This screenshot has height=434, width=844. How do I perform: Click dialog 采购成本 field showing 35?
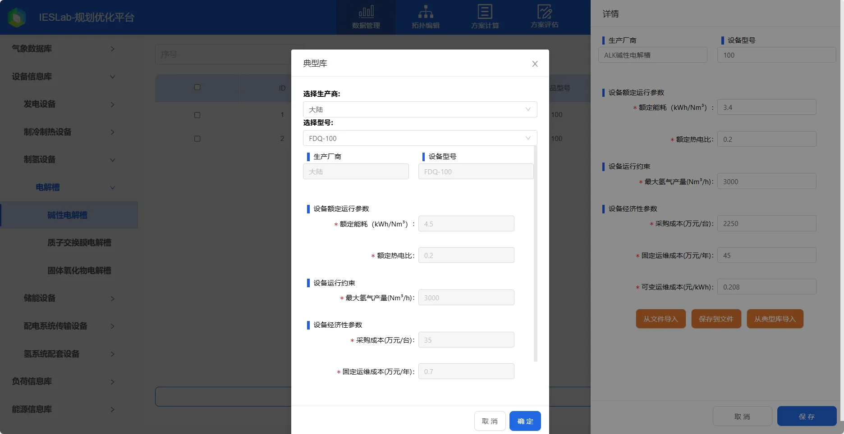tap(466, 340)
